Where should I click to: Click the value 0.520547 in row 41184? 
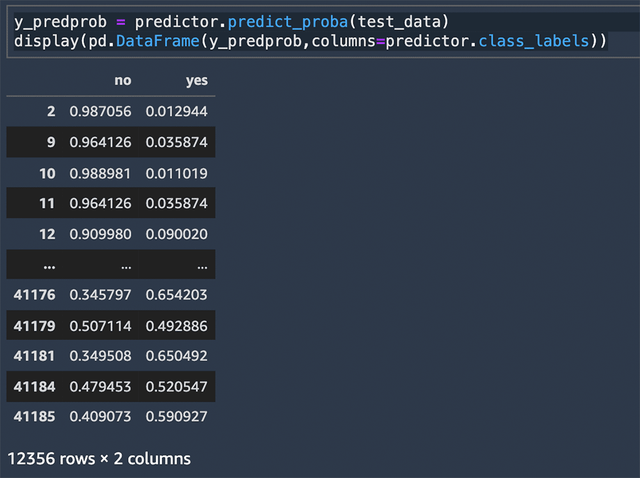[x=177, y=386]
